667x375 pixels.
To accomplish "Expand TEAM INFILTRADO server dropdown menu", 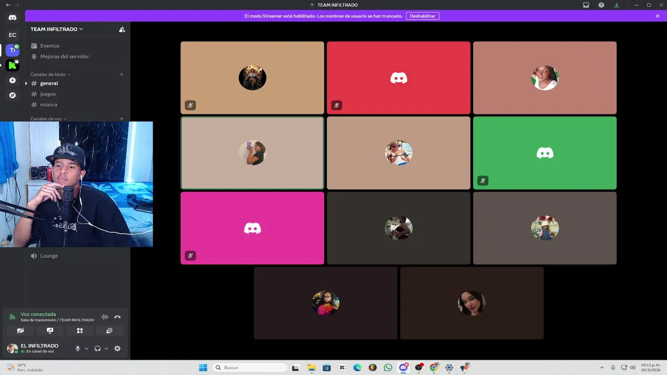I will click(x=57, y=29).
